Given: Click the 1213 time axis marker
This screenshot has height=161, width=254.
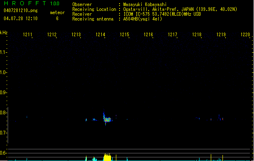Looking at the screenshot, I should tap(76, 35).
